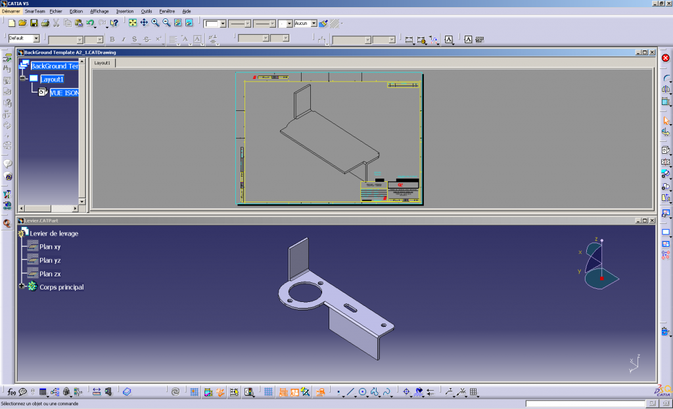Viewport: 673px width, 409px height.
Task: Switch to the Layout1 sheet tab
Action: 102,63
